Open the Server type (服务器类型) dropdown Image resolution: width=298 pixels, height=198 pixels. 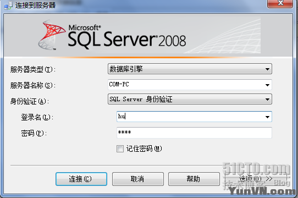pos(190,69)
